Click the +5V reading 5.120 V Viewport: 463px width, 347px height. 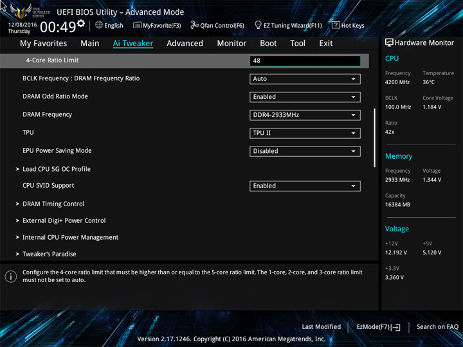coord(431,253)
